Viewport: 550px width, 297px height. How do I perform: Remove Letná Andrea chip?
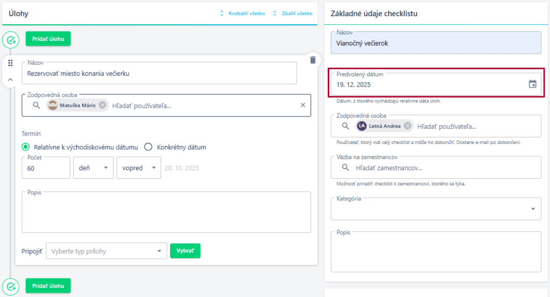click(407, 126)
